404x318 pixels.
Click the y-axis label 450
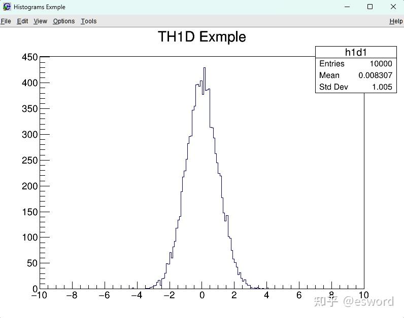tap(30, 57)
